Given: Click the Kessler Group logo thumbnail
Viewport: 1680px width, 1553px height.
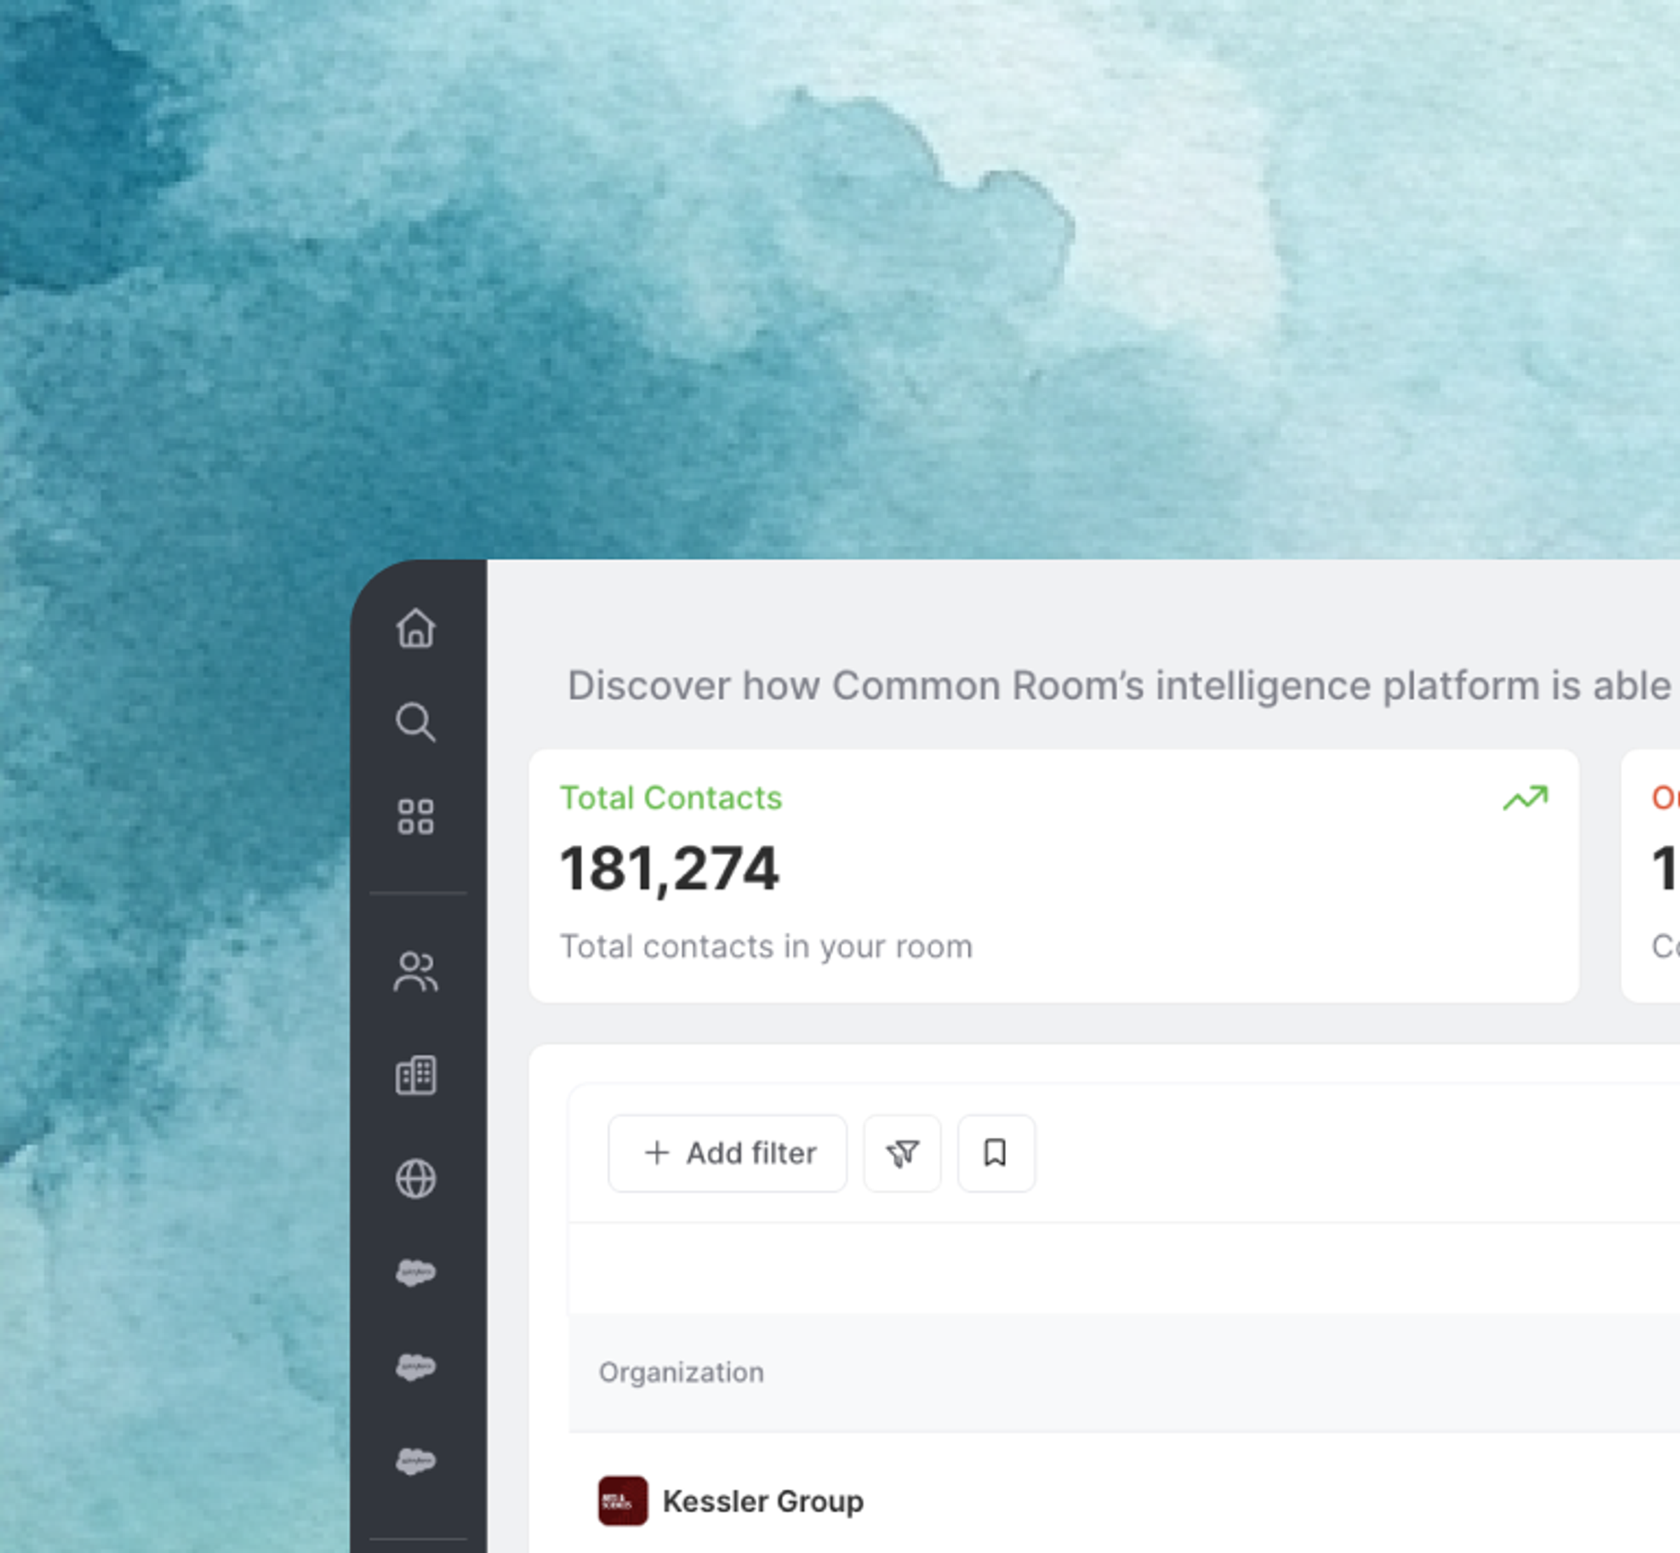Looking at the screenshot, I should [x=623, y=1501].
